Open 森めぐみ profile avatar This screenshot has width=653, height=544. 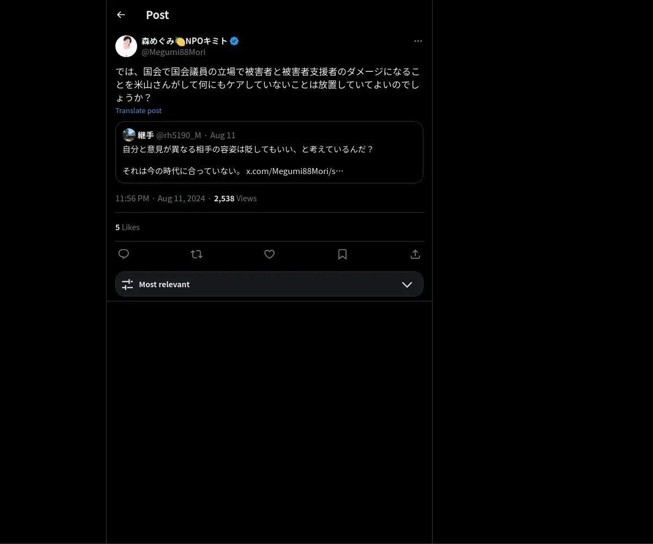tap(126, 46)
